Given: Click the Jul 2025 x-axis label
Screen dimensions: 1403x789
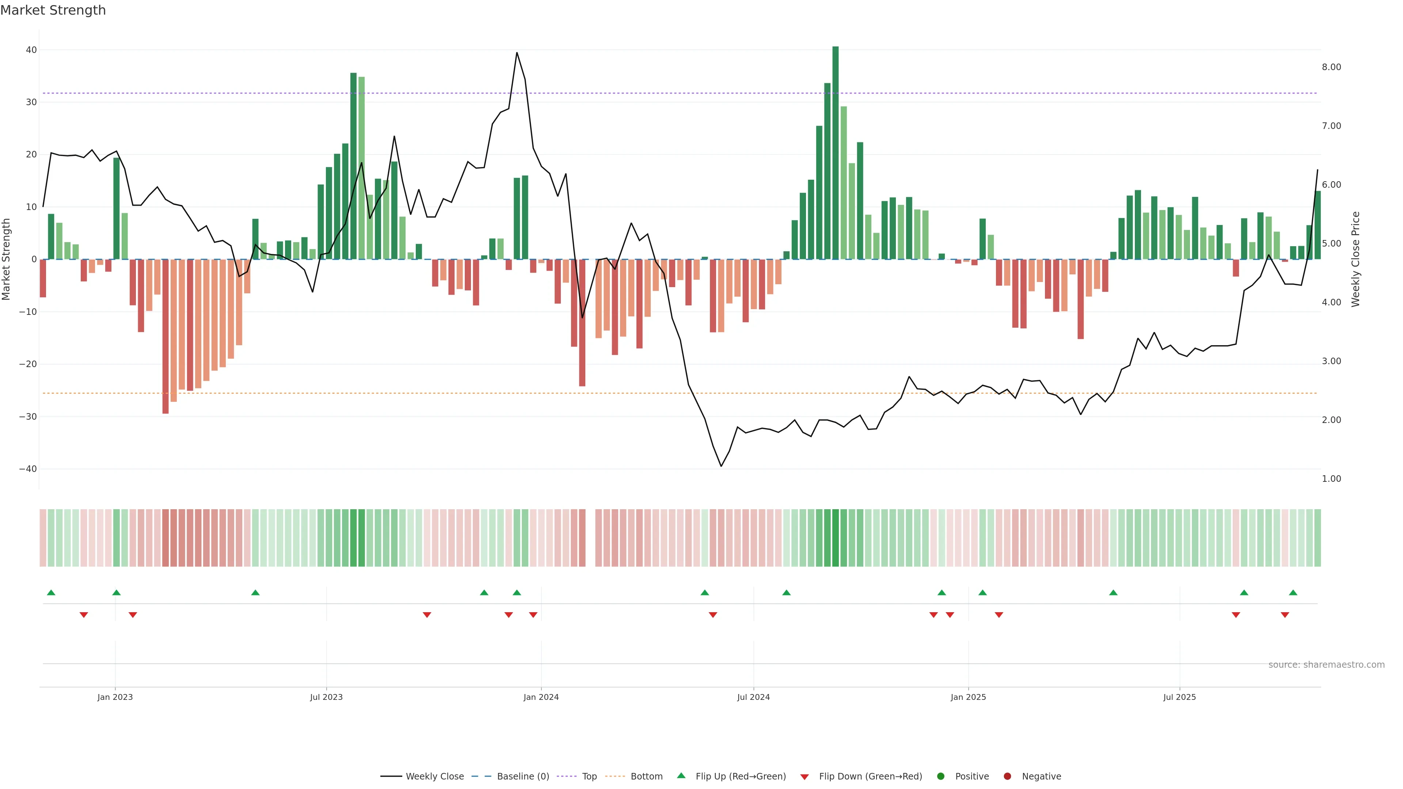Looking at the screenshot, I should 1179,697.
